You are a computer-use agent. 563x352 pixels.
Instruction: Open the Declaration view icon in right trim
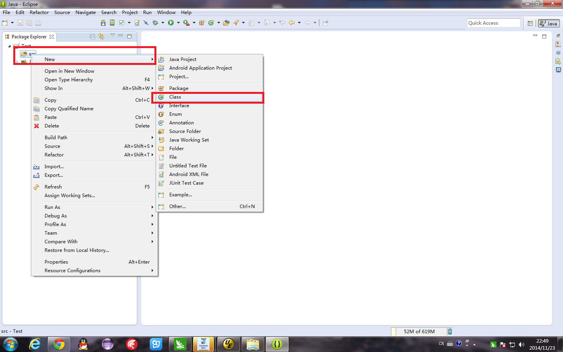coord(558,61)
